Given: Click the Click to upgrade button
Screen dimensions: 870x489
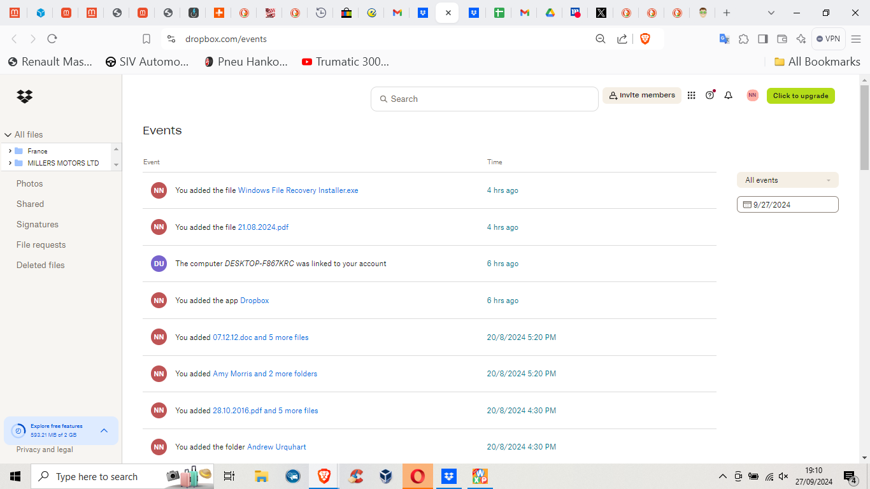Looking at the screenshot, I should (x=800, y=96).
